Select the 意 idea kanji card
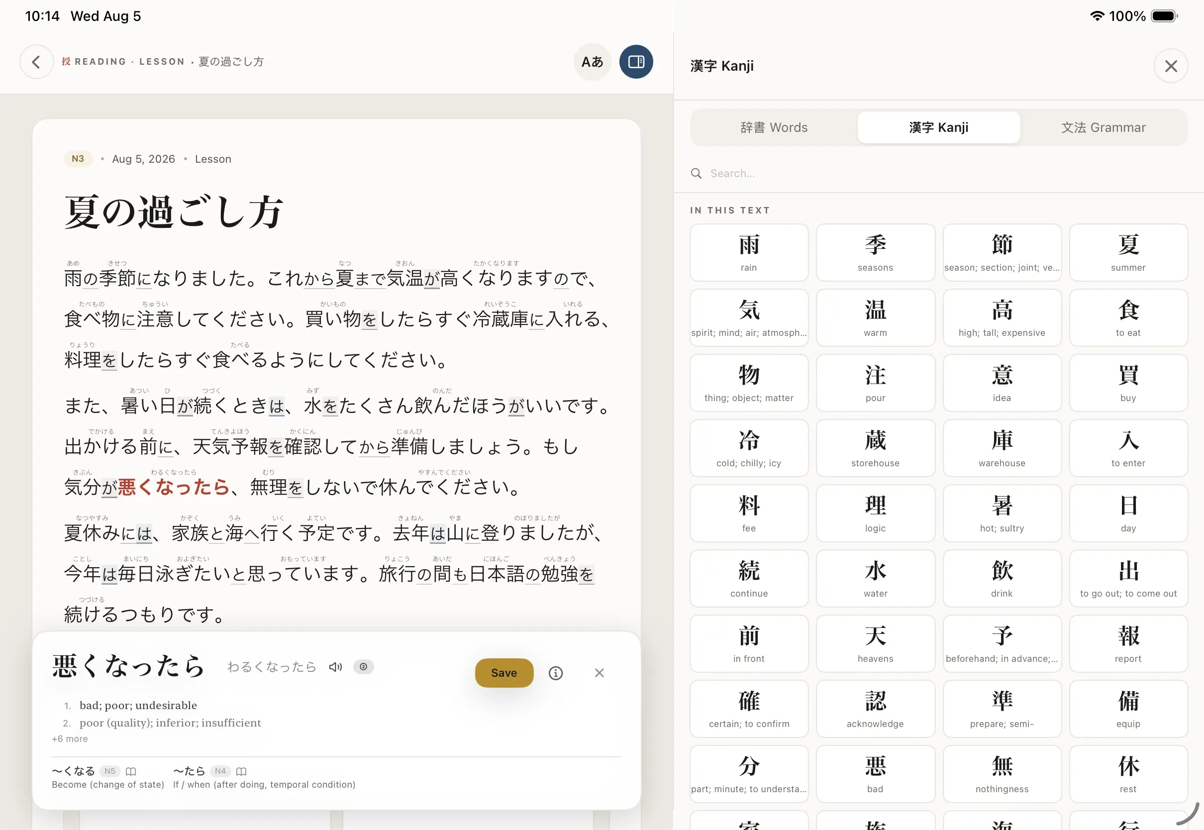 (1003, 383)
